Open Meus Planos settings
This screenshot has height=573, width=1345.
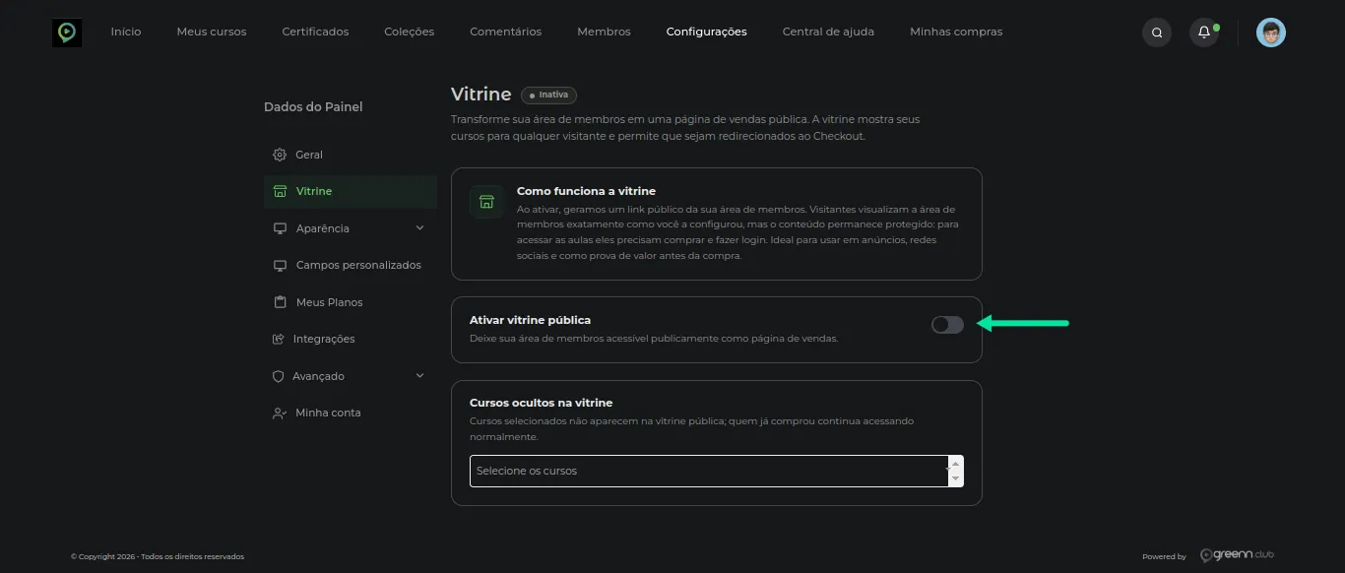[x=330, y=302]
